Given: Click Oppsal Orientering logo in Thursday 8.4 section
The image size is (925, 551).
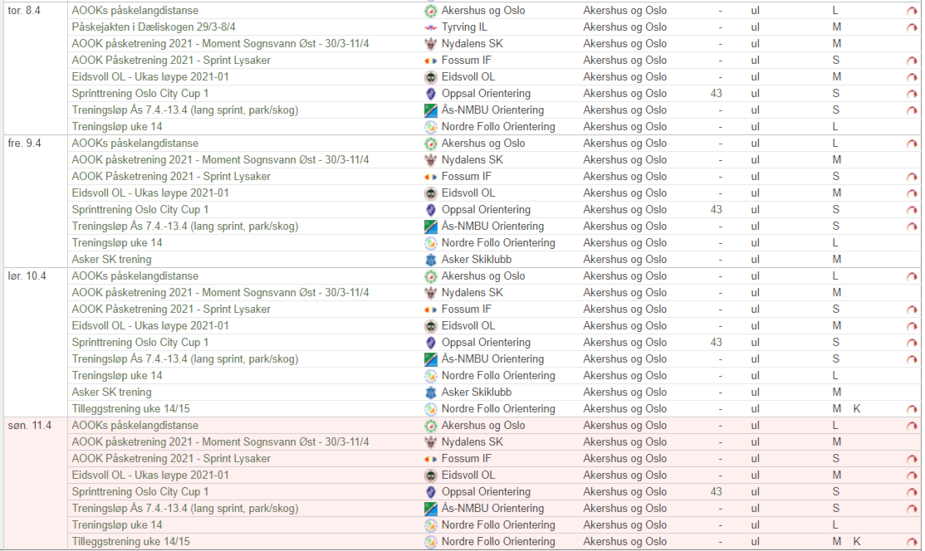Looking at the screenshot, I should tap(430, 94).
